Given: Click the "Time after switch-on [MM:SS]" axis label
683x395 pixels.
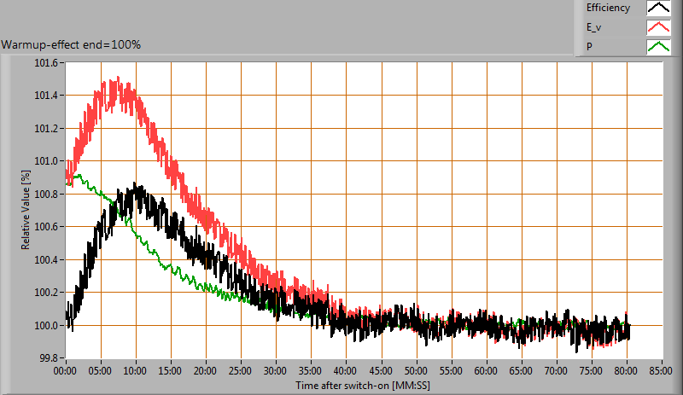Looking at the screenshot, I should (365, 386).
